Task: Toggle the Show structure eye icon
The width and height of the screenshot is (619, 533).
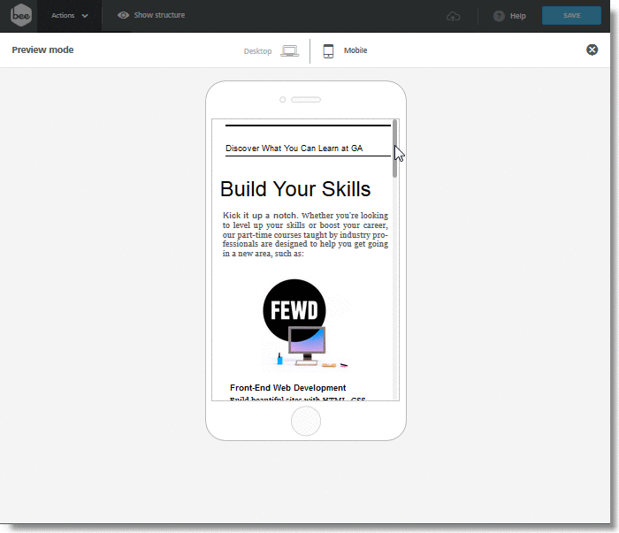Action: pos(123,16)
